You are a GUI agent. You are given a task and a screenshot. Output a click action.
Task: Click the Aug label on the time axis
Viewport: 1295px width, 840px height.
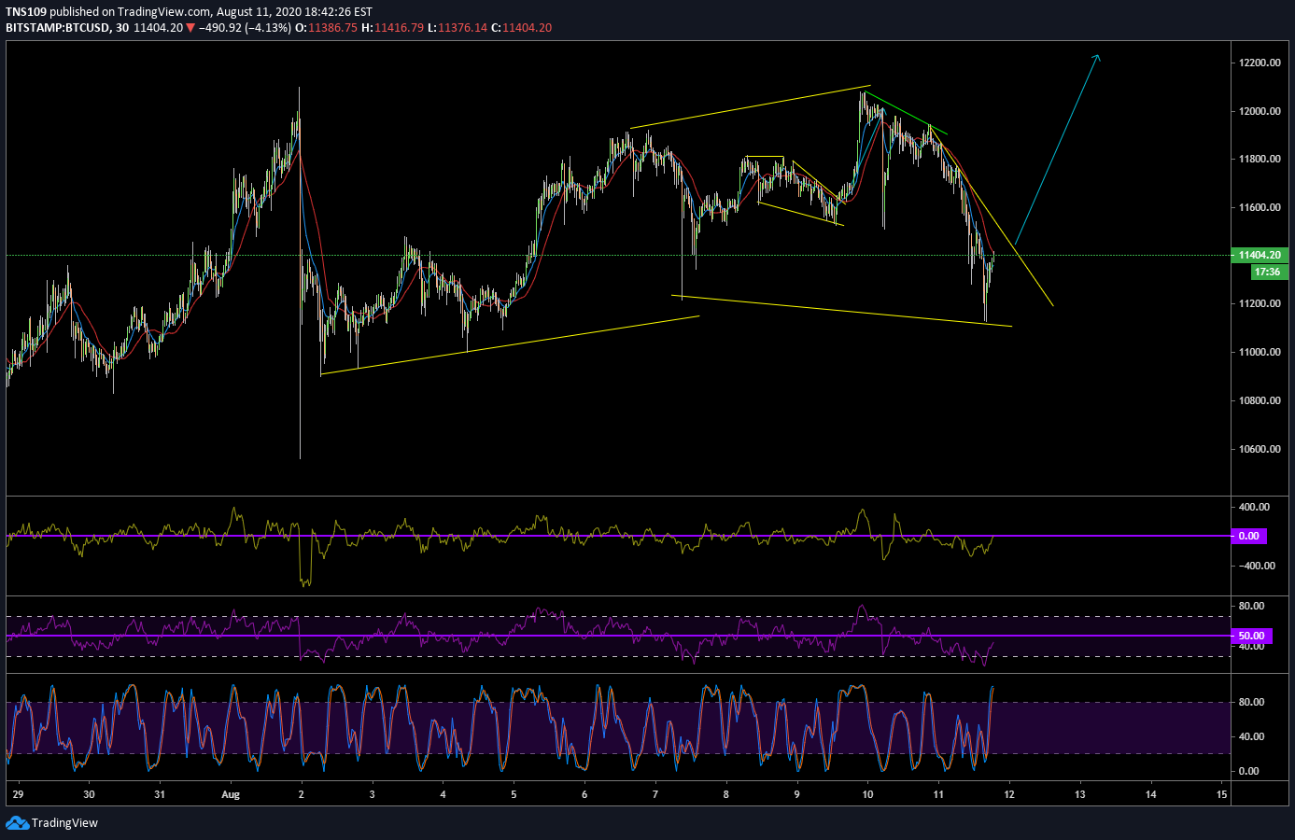pos(231,794)
